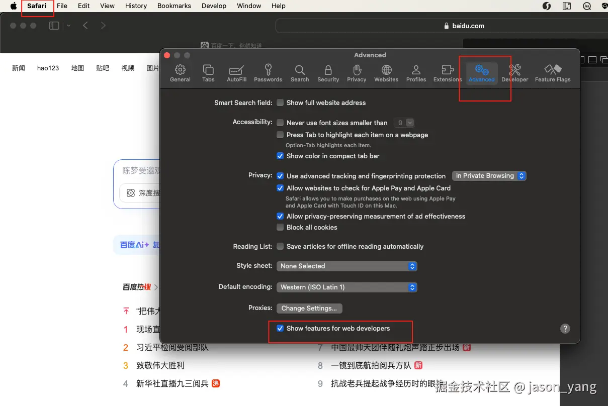Screen dimensions: 608x406
Task: Open the Default encoding Western dropdown
Action: click(346, 287)
